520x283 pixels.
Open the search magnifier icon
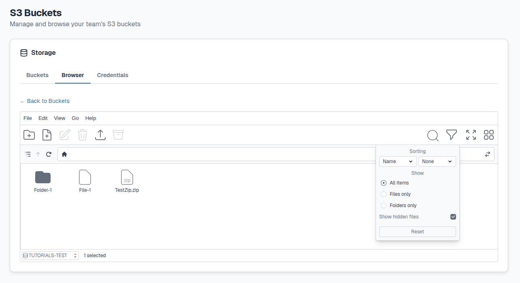(x=433, y=135)
